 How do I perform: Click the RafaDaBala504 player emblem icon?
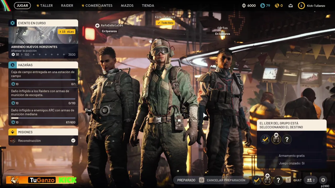click(97, 25)
